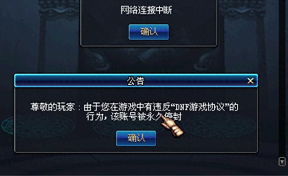Confirm the 网络连接中断 disconnect dialog
Image resolution: width=288 pixels, height=176 pixels.
pyautogui.click(x=149, y=32)
